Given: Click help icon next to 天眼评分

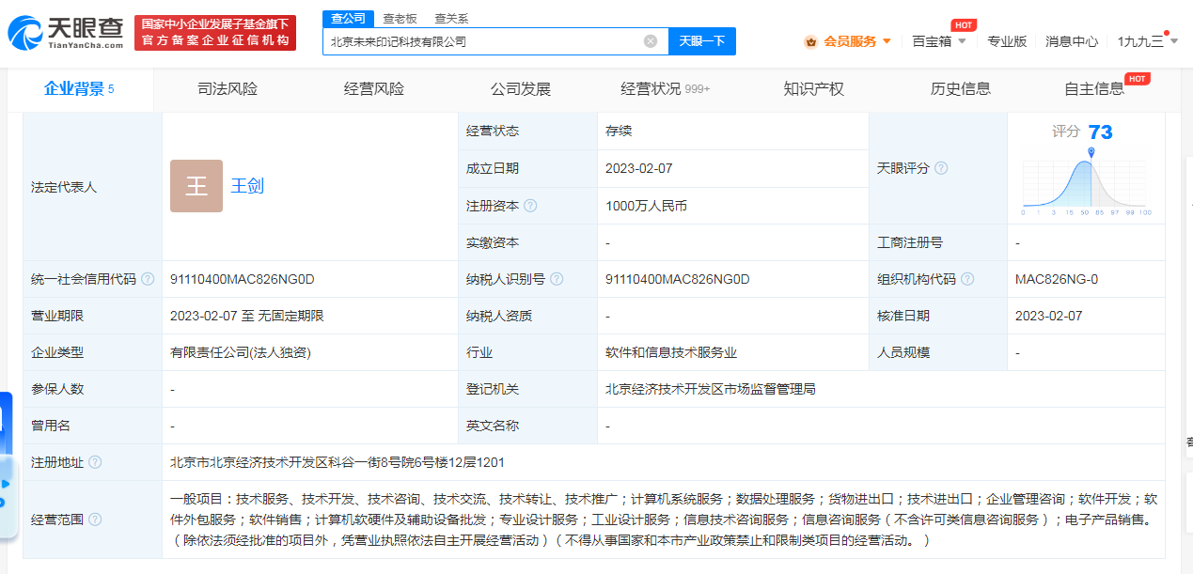Looking at the screenshot, I should tap(941, 168).
